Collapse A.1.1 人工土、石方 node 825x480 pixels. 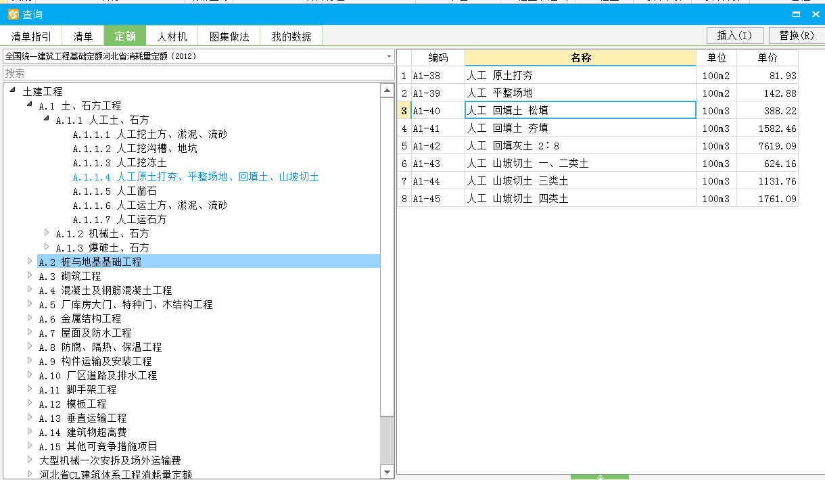(x=46, y=119)
